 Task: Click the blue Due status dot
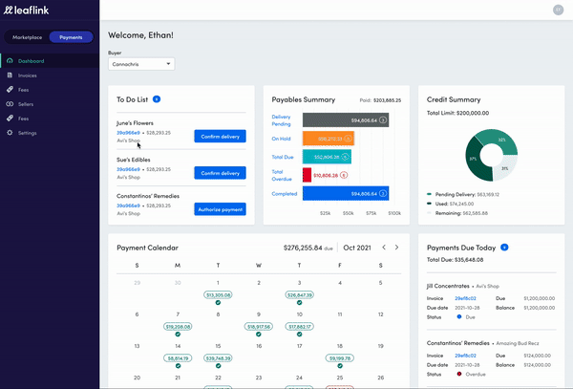pos(459,316)
